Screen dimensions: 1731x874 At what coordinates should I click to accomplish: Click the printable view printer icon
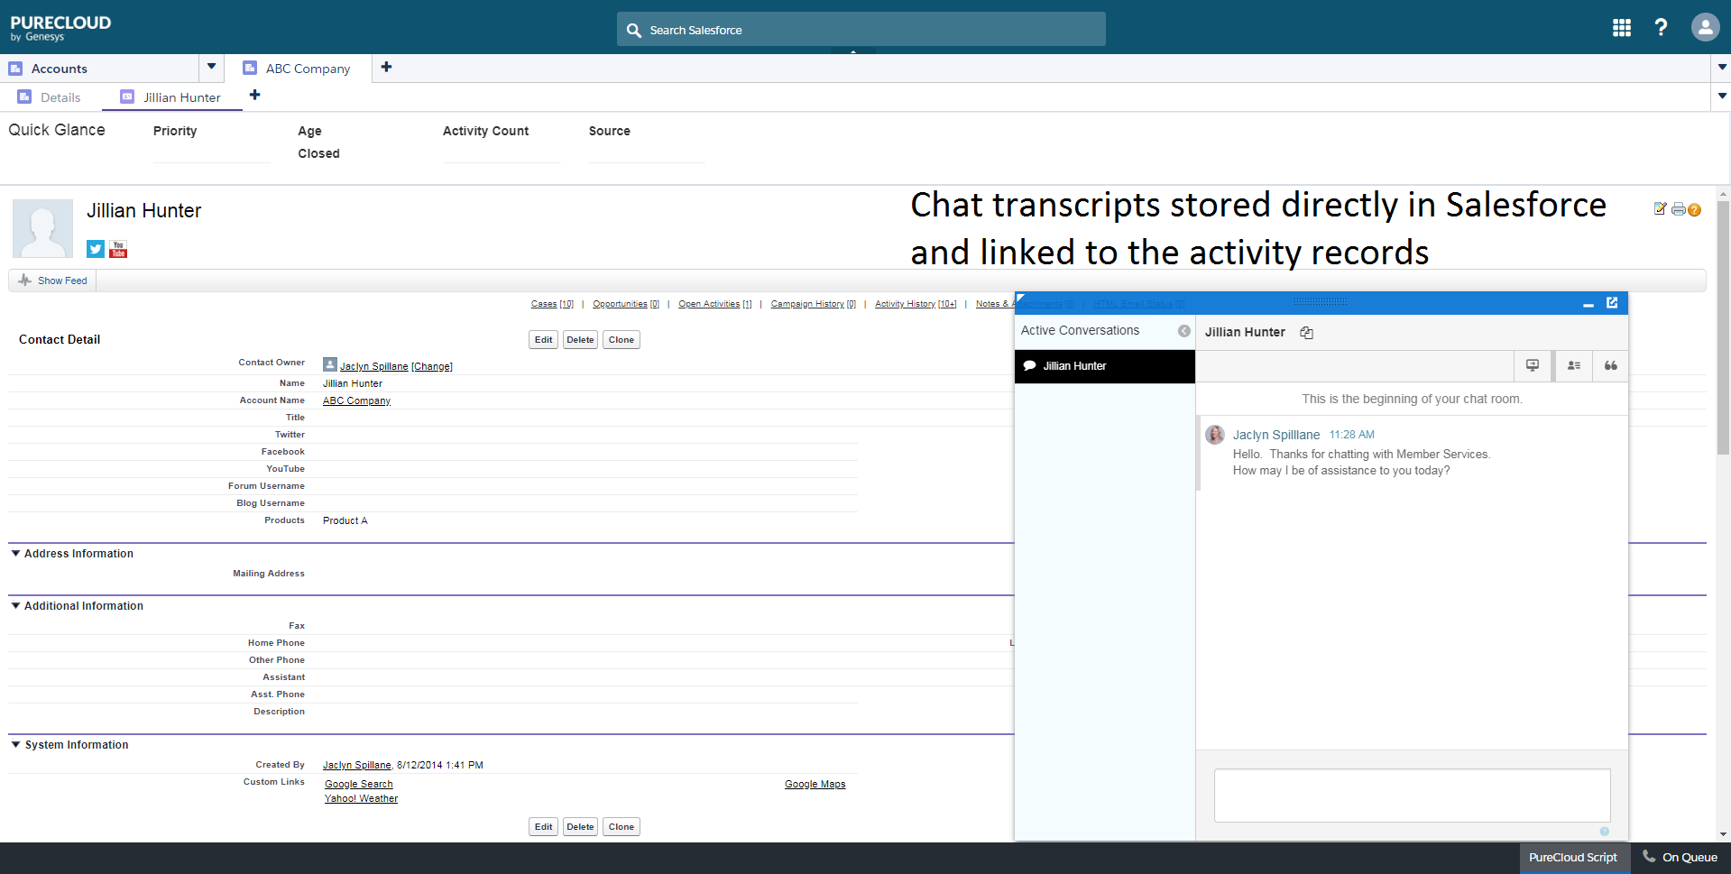point(1678,209)
